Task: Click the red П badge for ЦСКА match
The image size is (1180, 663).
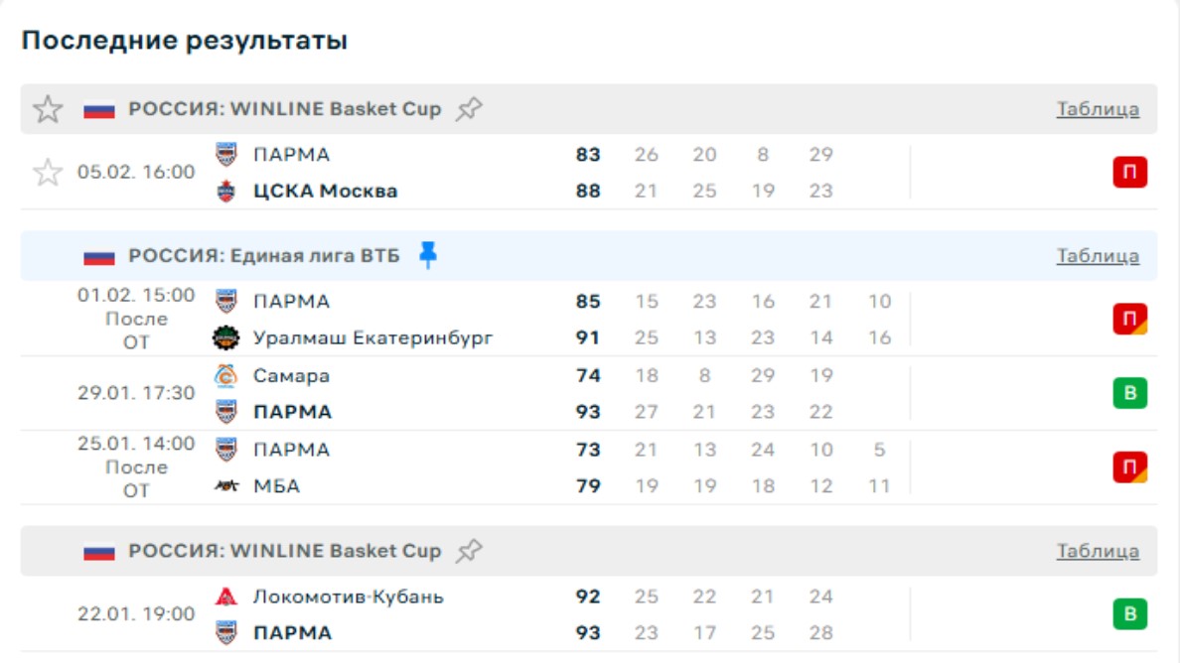Action: point(1129,173)
